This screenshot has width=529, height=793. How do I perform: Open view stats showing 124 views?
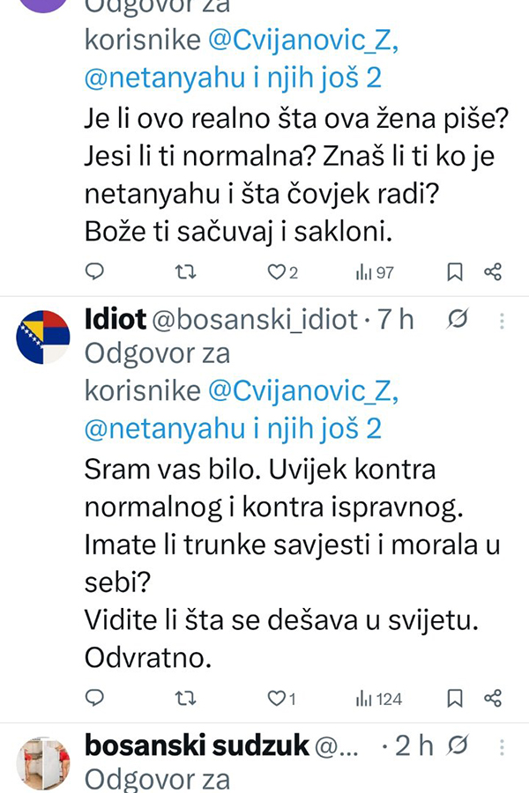coord(378,699)
